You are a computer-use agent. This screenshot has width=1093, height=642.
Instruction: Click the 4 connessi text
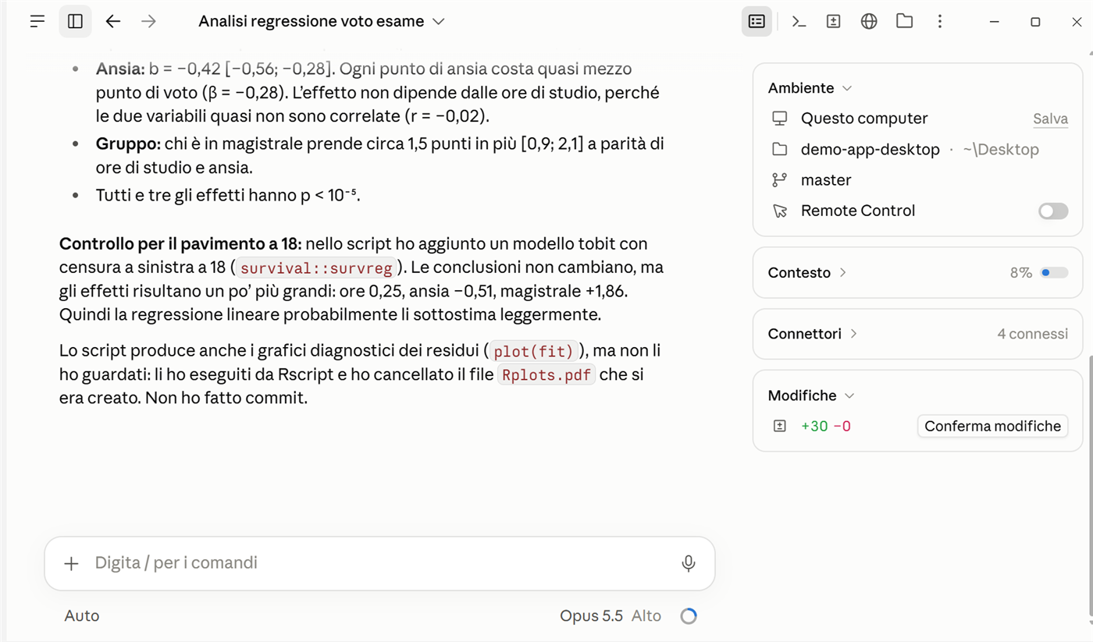click(x=1032, y=334)
